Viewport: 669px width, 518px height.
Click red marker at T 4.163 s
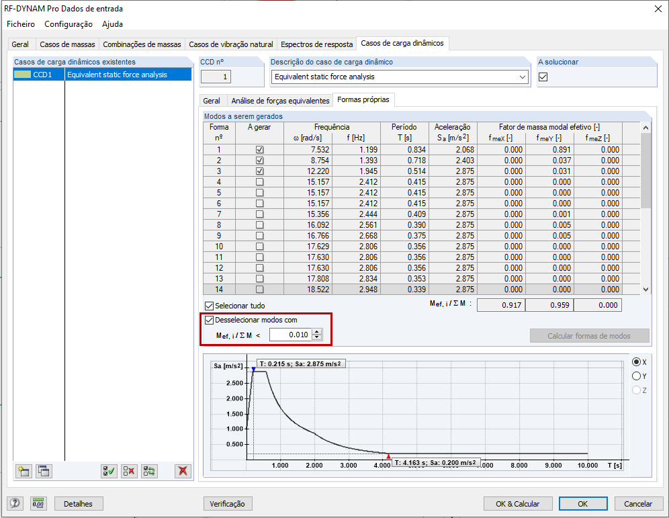[388, 457]
